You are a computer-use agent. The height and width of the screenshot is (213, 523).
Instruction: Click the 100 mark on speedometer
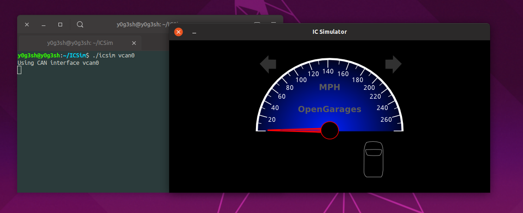point(301,80)
